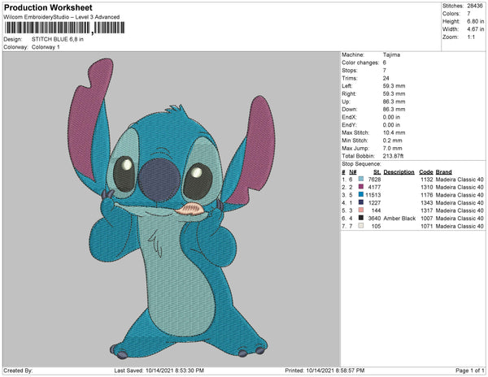Click the Total Bobbin value '213.87ft'
488x377 pixels.
pyautogui.click(x=393, y=156)
